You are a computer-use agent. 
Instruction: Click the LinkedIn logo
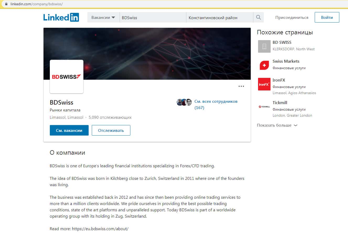tap(61, 17)
